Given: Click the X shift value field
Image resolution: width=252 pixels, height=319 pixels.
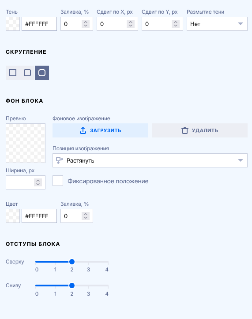Looking at the screenshot, I should click(x=117, y=24).
